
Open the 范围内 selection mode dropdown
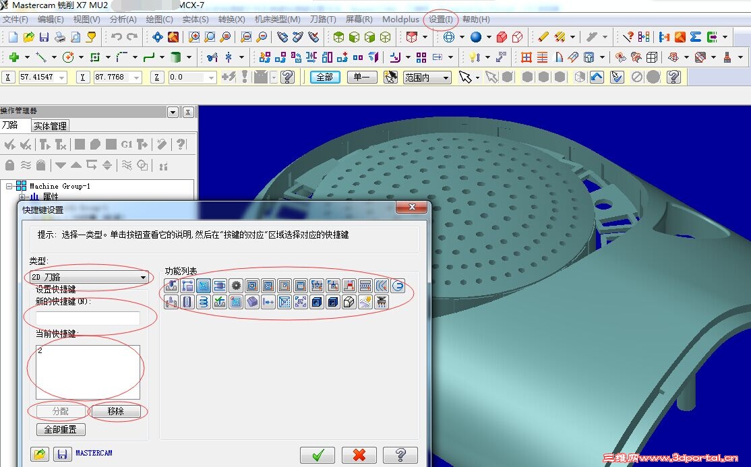pyautogui.click(x=427, y=77)
